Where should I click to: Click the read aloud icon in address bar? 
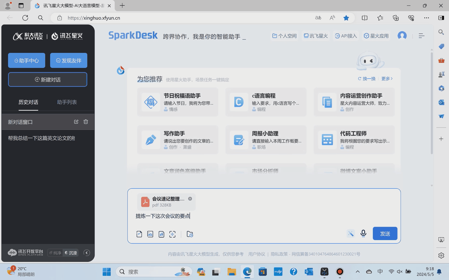point(332,18)
